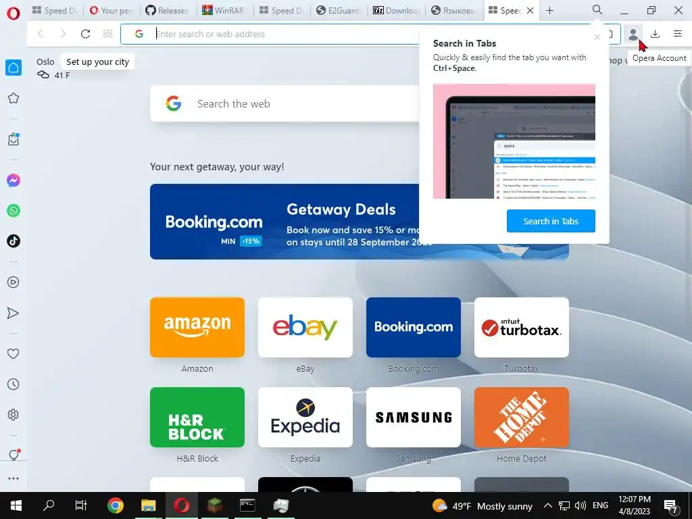This screenshot has width=692, height=519.
Task: Click the Oslo city label
Action: [x=45, y=61]
